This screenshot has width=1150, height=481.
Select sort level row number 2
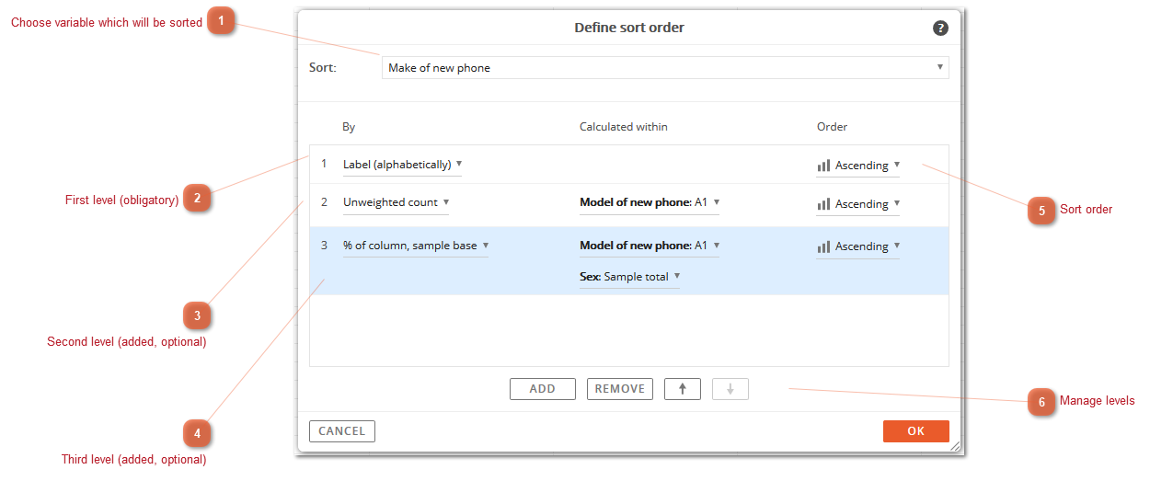click(x=324, y=202)
